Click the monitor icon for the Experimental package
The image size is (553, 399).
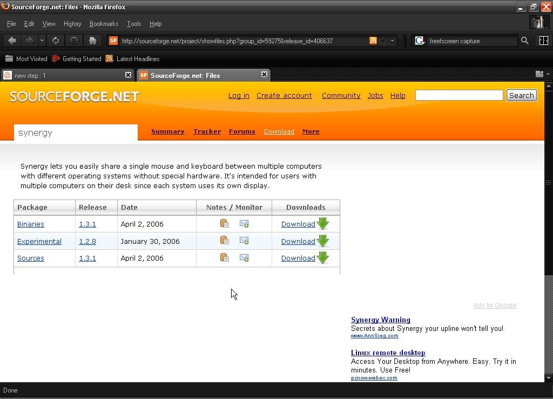coord(244,241)
